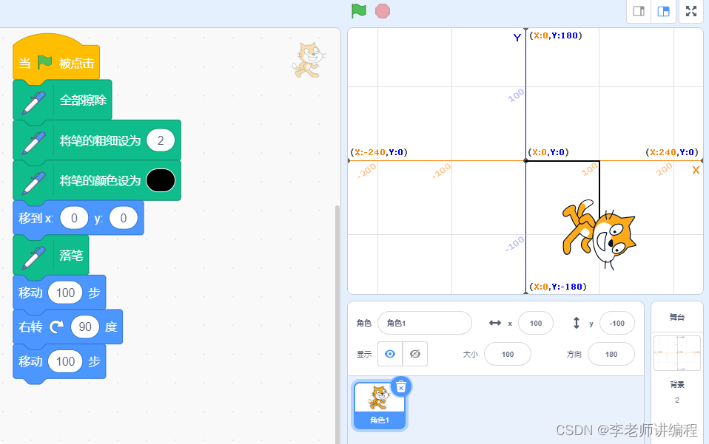Click the sprite size field 100

point(508,354)
